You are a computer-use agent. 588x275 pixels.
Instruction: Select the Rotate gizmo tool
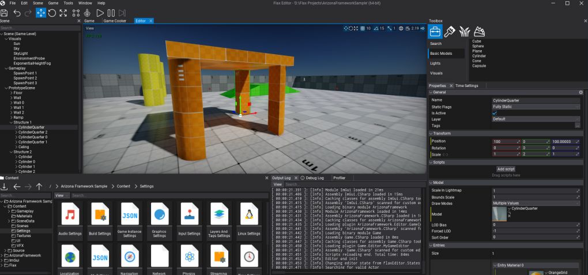[52, 13]
